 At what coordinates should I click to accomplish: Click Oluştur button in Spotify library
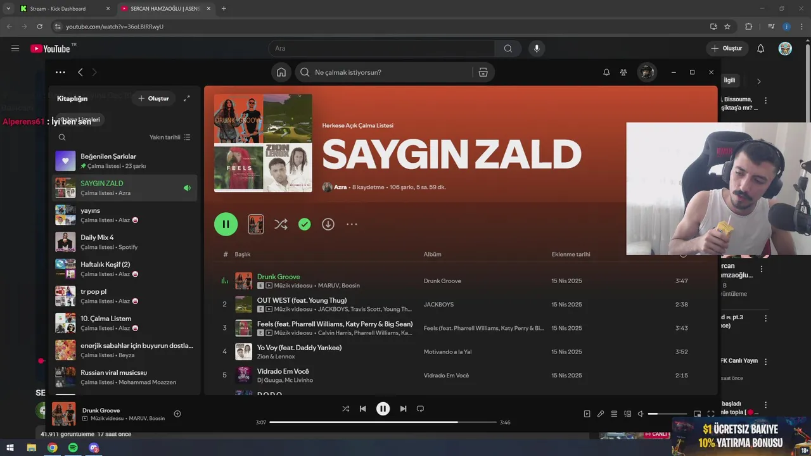pyautogui.click(x=154, y=99)
